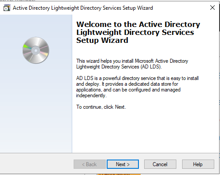Click the 'To continue, click Next.' text
The width and height of the screenshot is (220, 175).
[x=101, y=107]
